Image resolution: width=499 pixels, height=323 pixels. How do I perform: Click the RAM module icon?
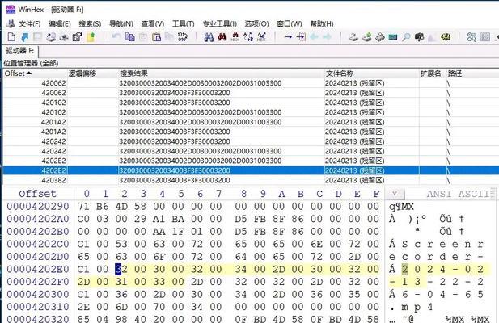pos(379,37)
